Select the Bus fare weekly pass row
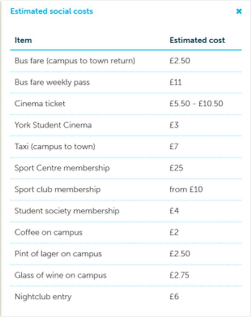252x318 pixels. tap(126, 82)
